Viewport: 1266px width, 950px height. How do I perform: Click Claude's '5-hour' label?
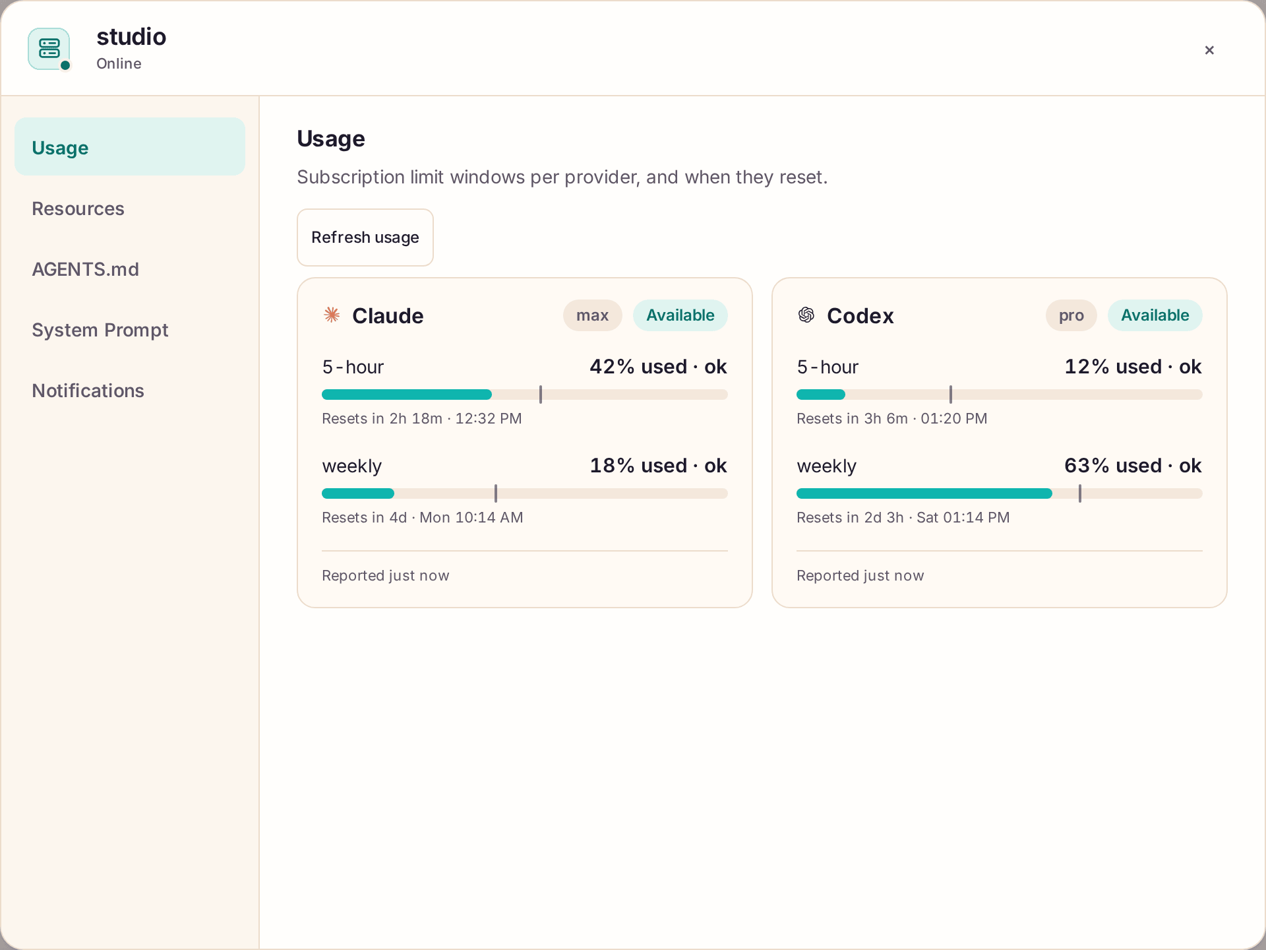point(353,367)
